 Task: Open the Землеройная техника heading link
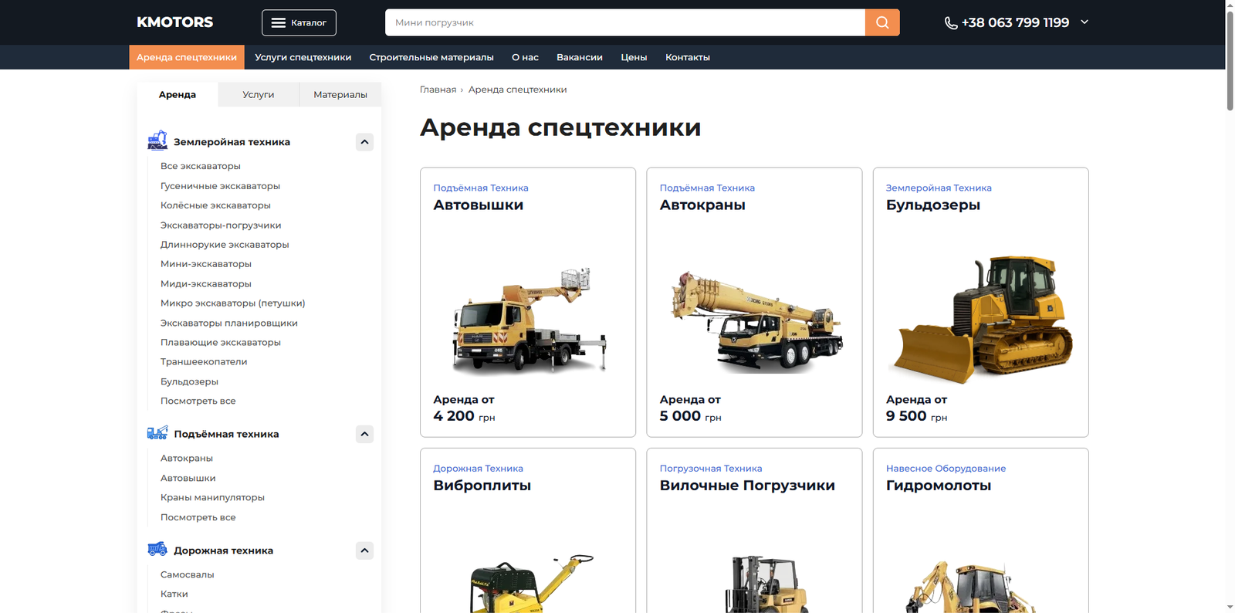point(232,142)
